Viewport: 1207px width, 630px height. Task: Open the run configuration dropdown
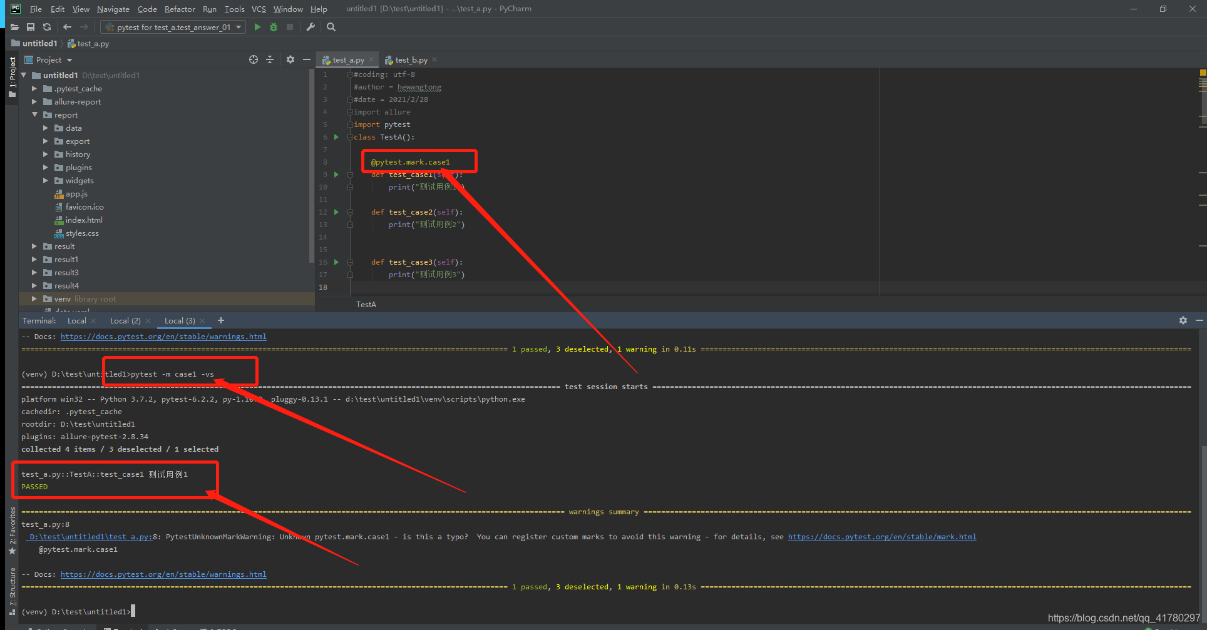coord(173,27)
